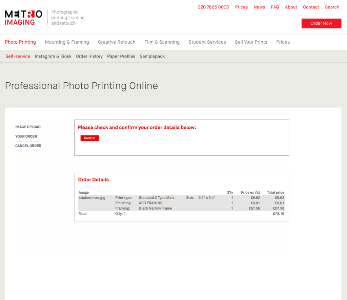This screenshot has width=347, height=300.
Task: Open the Contact page link
Action: click(x=311, y=7)
